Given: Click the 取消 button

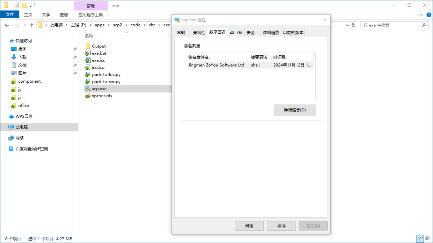Looking at the screenshot, I should [281, 226].
